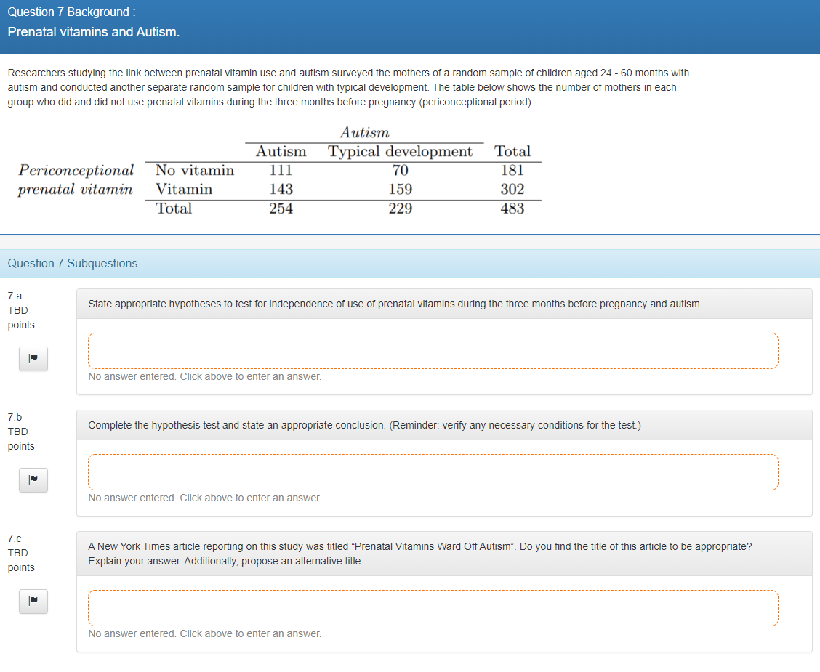Image resolution: width=820 pixels, height=672 pixels.
Task: Flag subquestion 7.b for review
Action: [33, 479]
